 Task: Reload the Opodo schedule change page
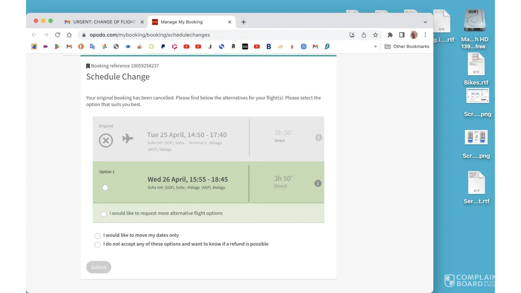click(57, 35)
